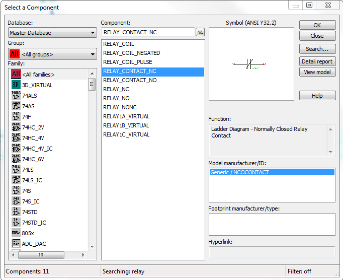
Task: Click the red All groups icon
Action: [x=15, y=54]
